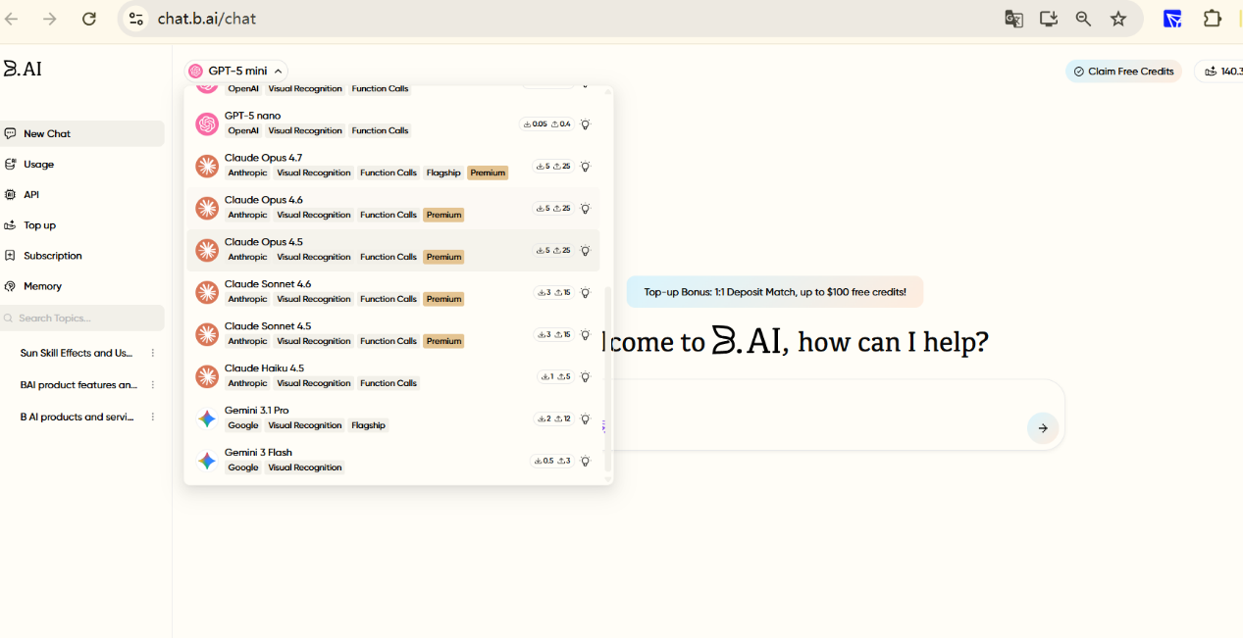Click lightbulb icon on Claude Opus 4.6 row

[586, 209]
